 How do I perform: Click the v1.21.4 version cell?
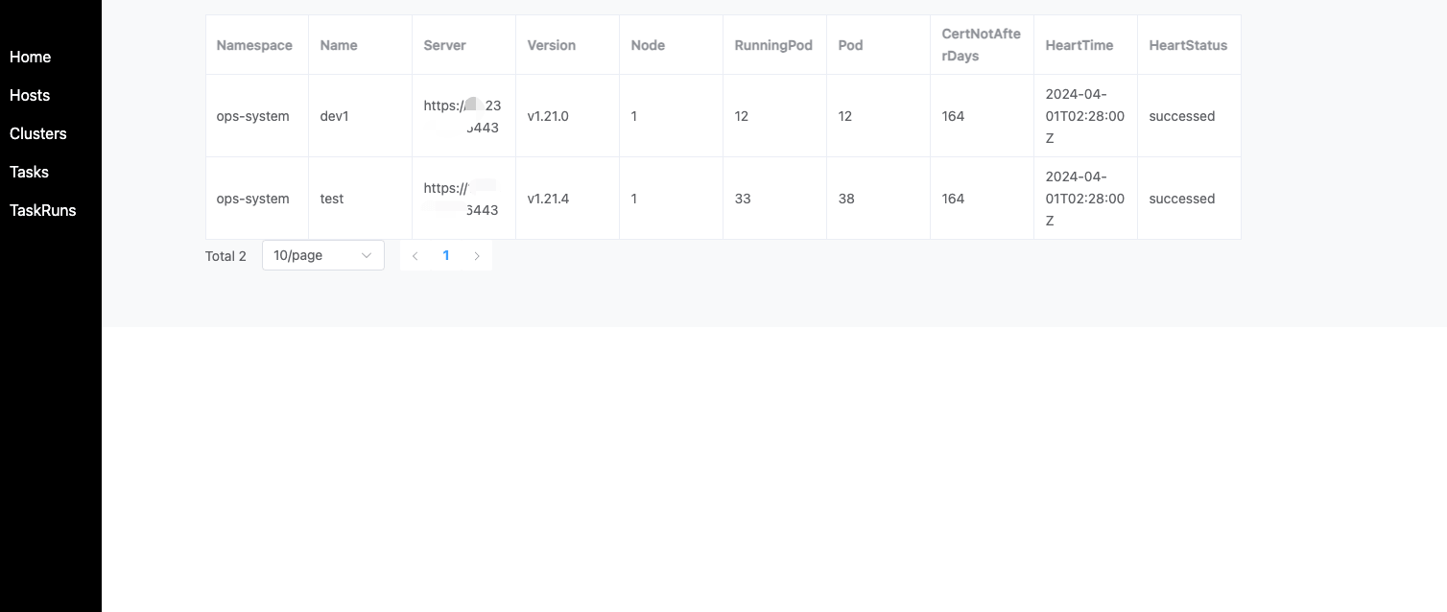point(548,199)
